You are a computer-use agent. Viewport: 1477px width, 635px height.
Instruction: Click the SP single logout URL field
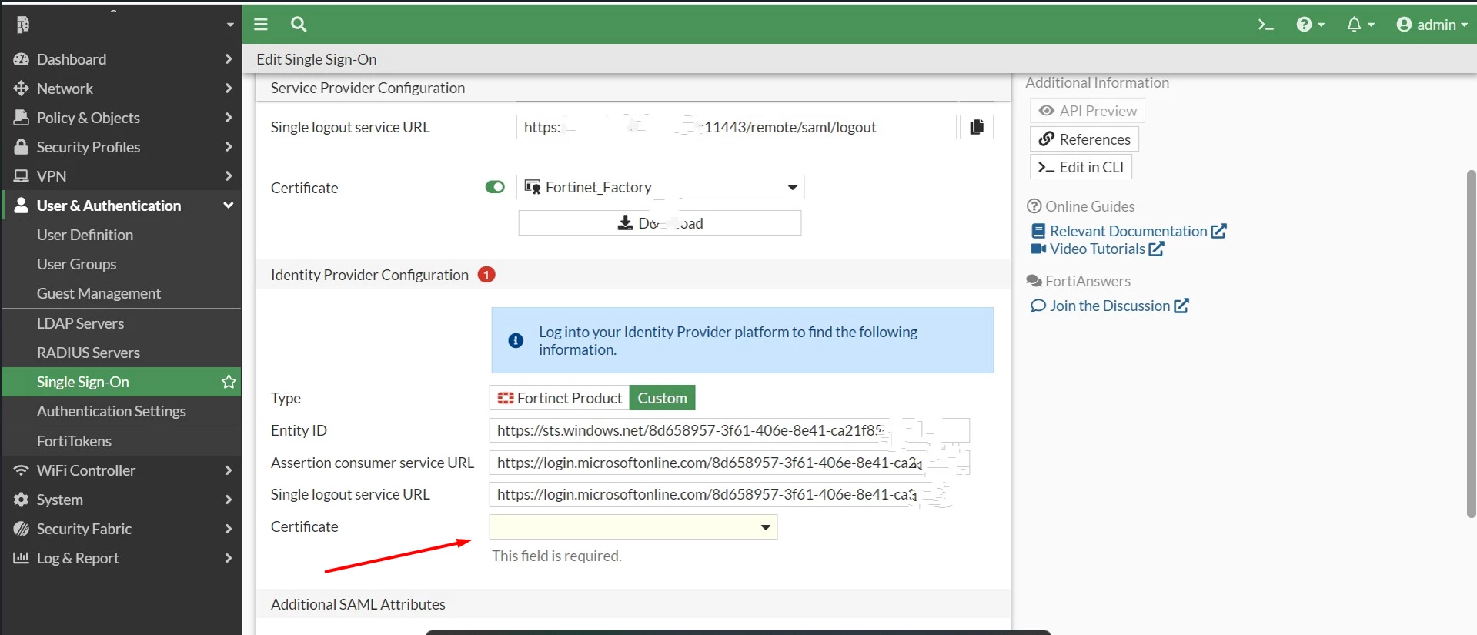[x=737, y=127]
